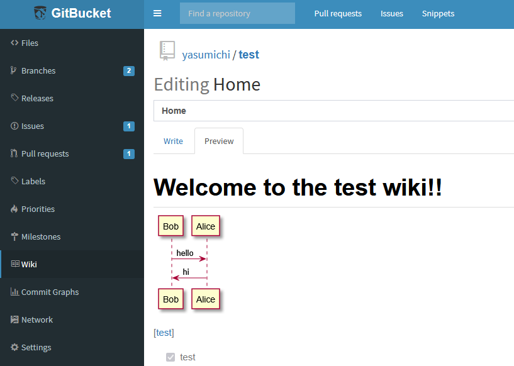
Task: Select Wiki in the sidebar
Action: point(72,264)
